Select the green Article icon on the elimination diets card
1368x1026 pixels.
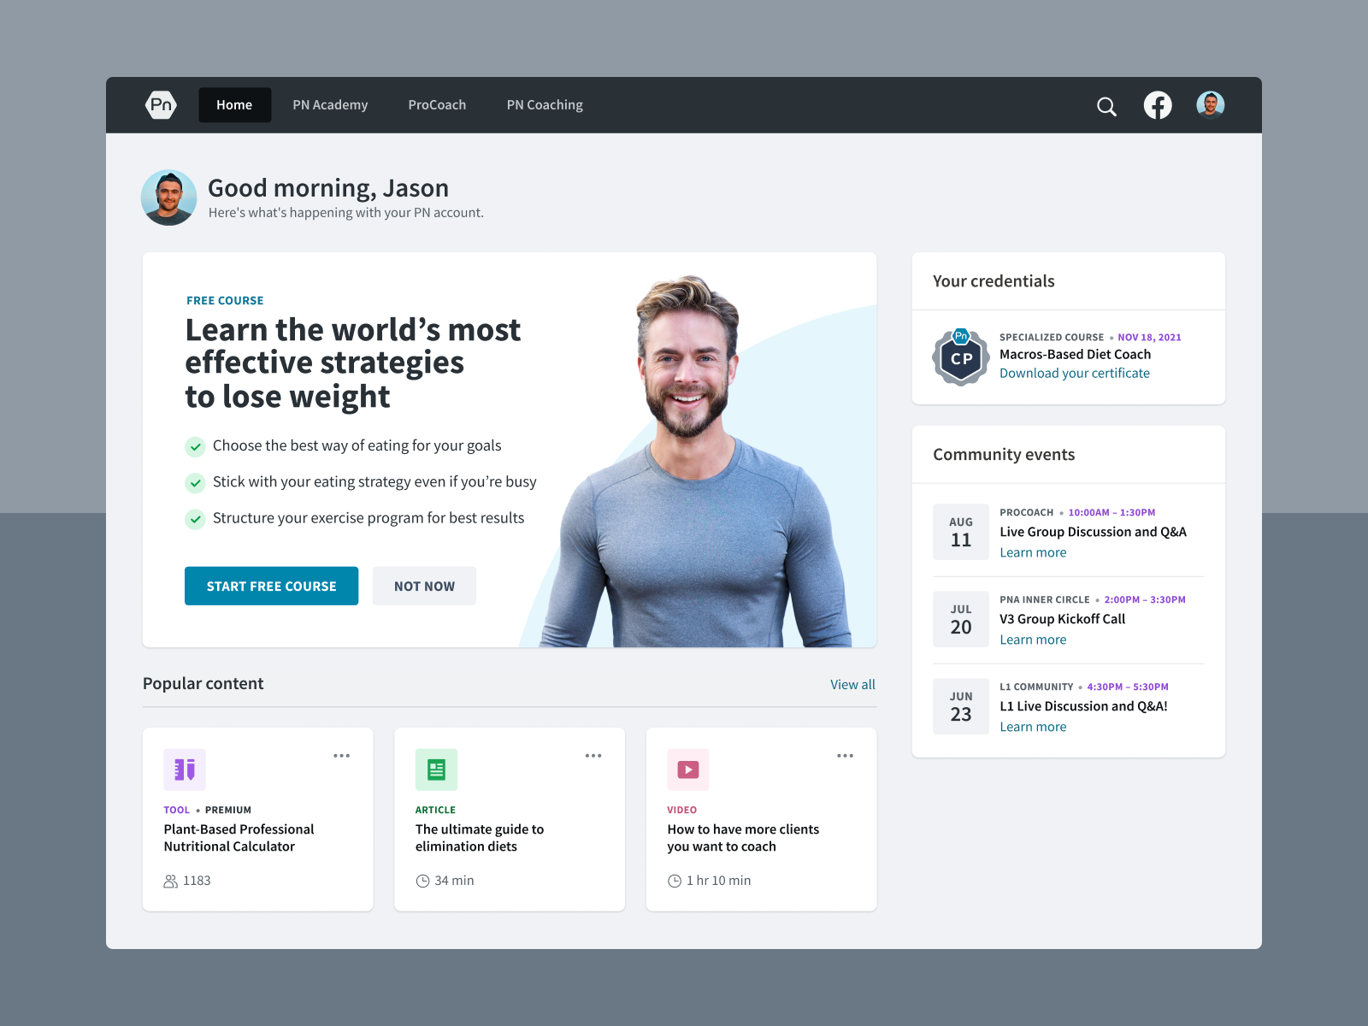point(436,769)
